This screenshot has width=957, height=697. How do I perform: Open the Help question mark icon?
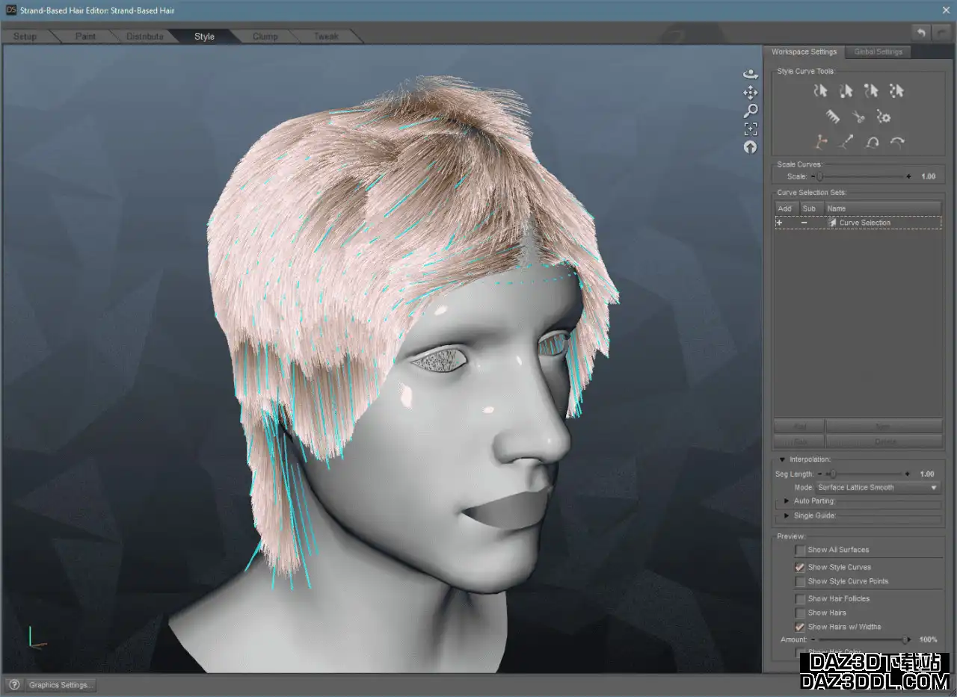point(13,684)
